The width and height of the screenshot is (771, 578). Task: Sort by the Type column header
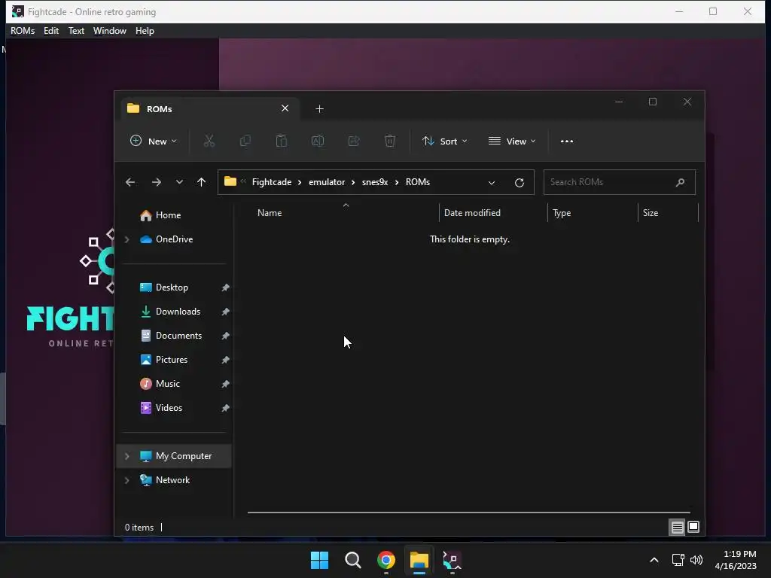[562, 213]
